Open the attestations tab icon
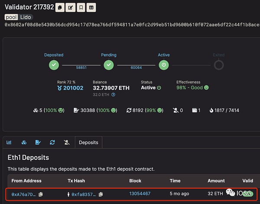Screen dimensions: 260x204 38,142
